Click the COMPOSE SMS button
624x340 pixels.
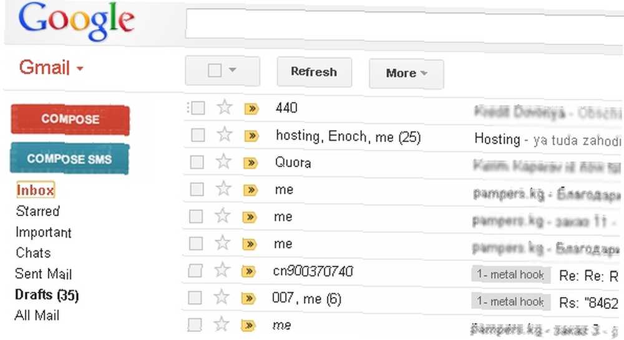(x=70, y=159)
